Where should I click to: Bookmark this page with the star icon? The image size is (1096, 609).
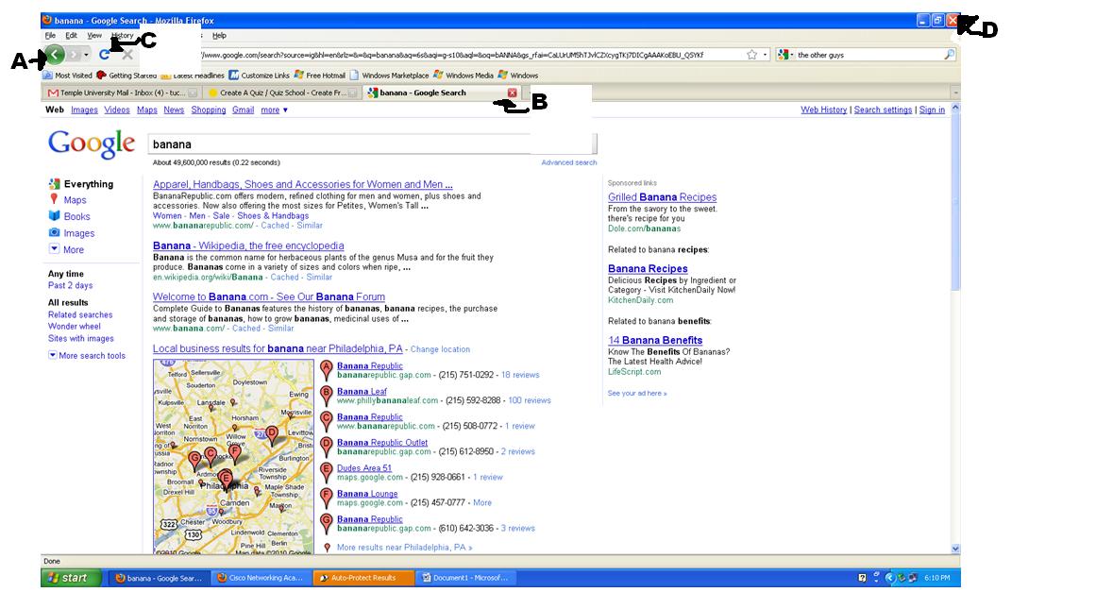point(751,55)
